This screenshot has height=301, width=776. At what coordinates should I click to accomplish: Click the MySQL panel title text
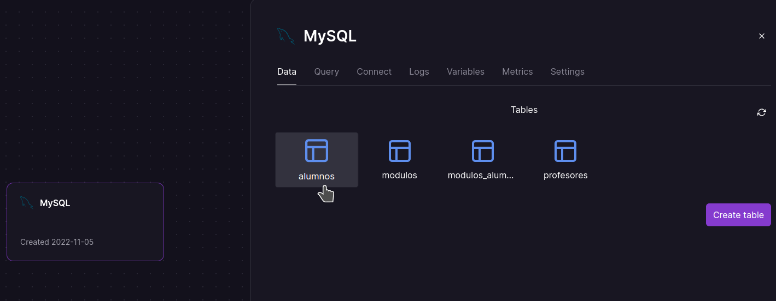330,36
